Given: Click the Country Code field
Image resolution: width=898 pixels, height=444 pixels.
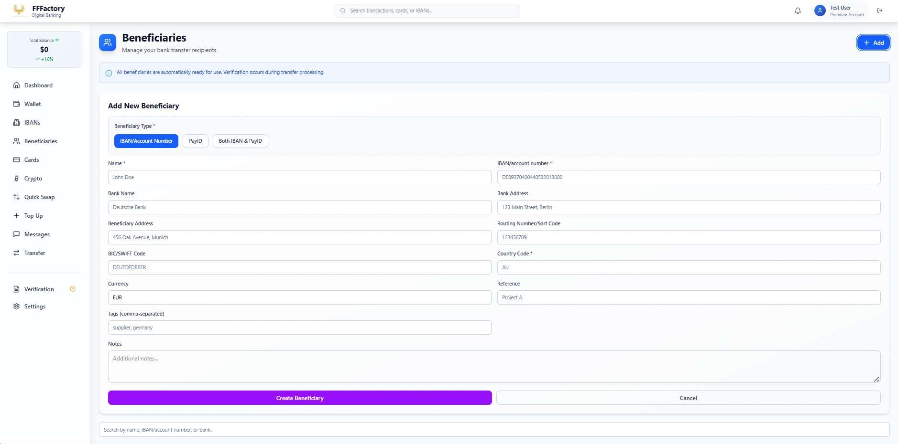Looking at the screenshot, I should [x=688, y=267].
